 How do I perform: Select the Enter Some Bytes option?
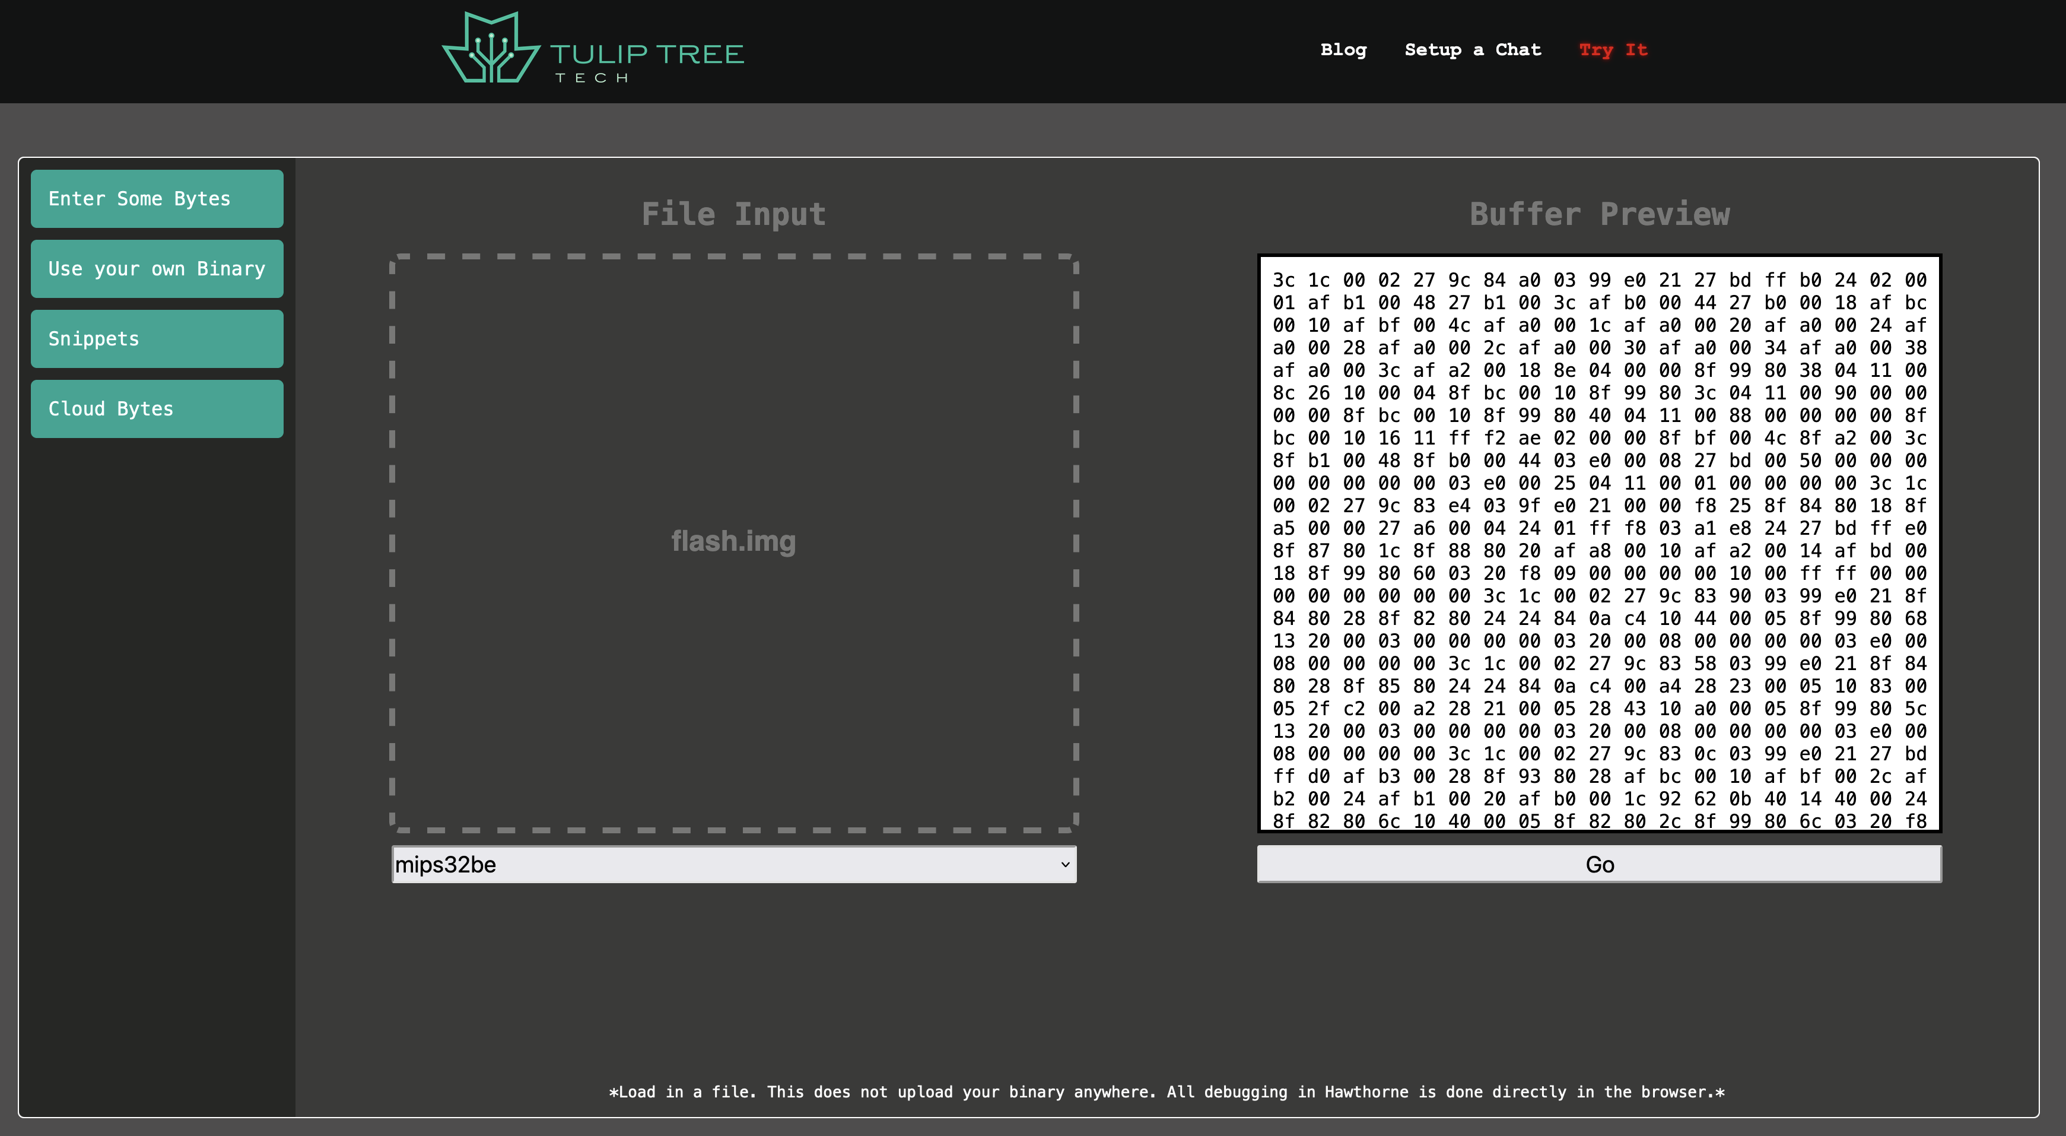click(157, 198)
